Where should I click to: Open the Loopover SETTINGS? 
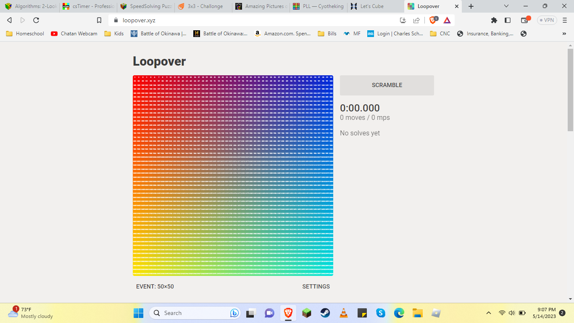tap(316, 286)
